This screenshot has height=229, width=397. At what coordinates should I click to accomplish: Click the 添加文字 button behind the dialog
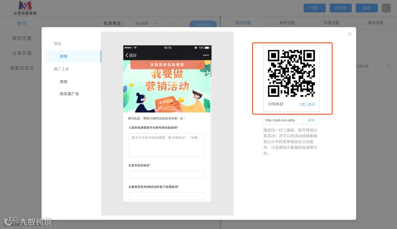[203, 24]
